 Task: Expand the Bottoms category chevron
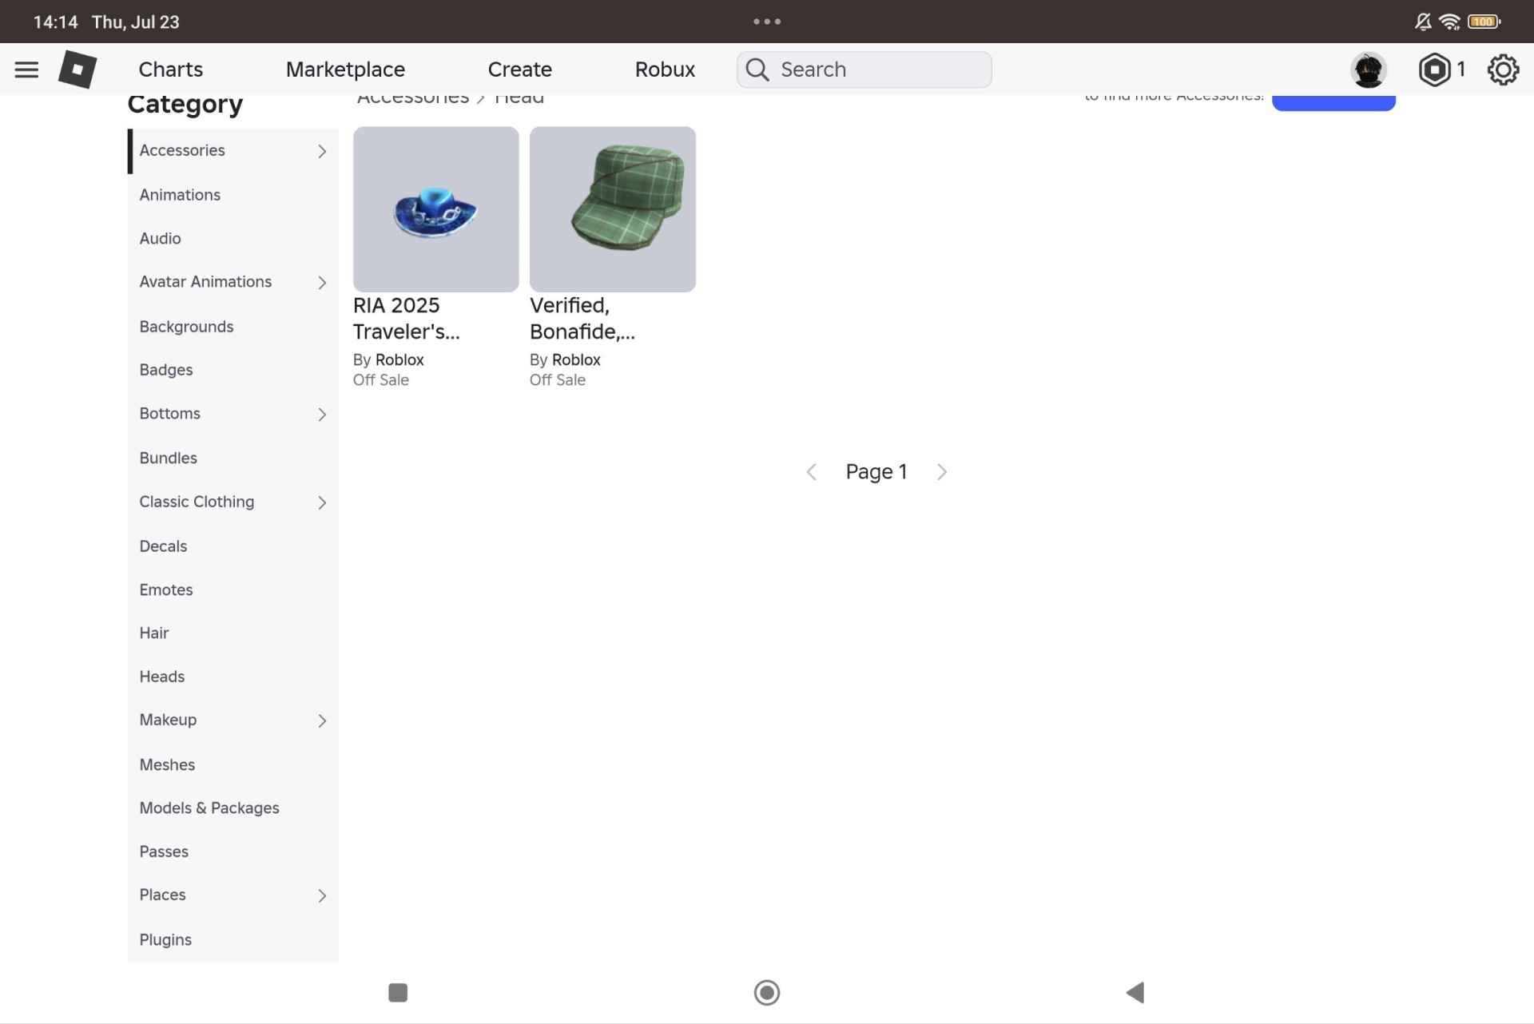322,415
